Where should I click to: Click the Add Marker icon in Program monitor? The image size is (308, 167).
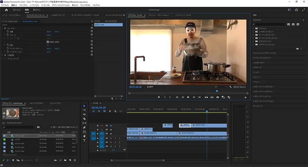(159, 97)
